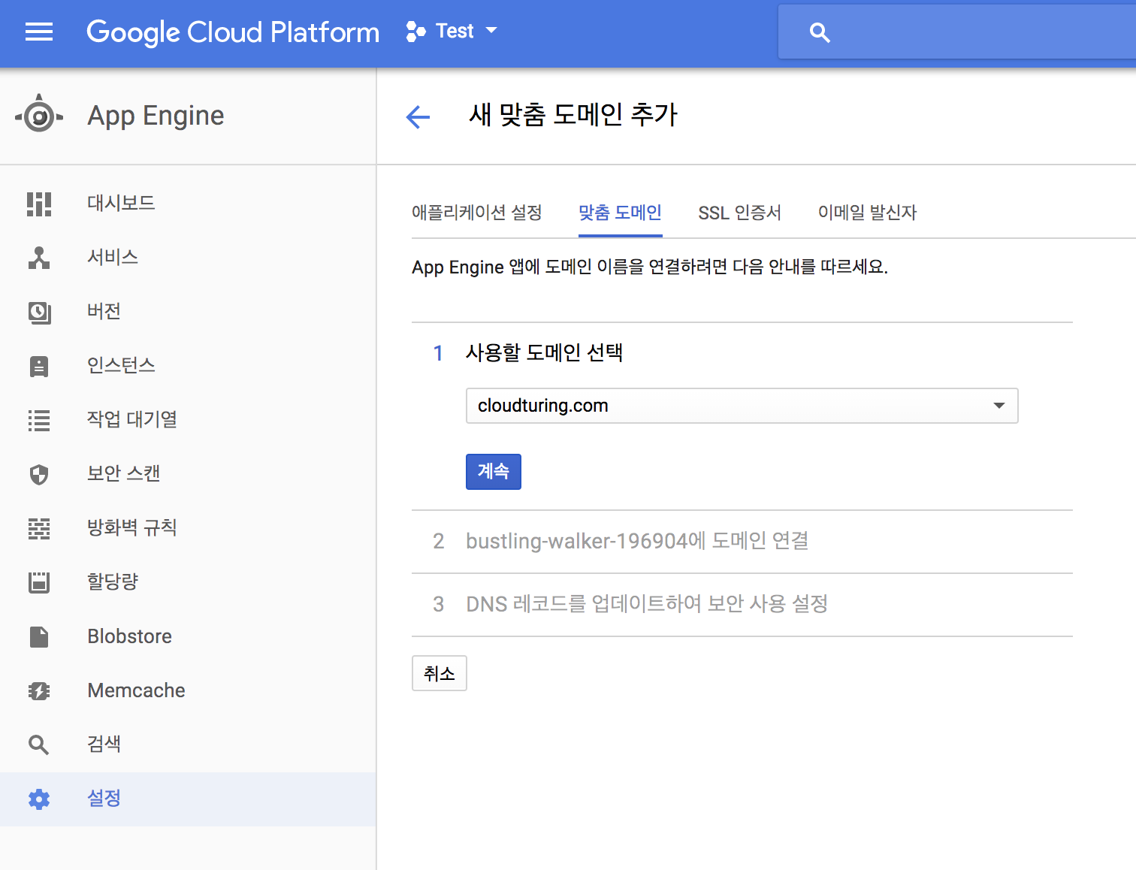Open the Test project selector dropdown

pos(452,31)
